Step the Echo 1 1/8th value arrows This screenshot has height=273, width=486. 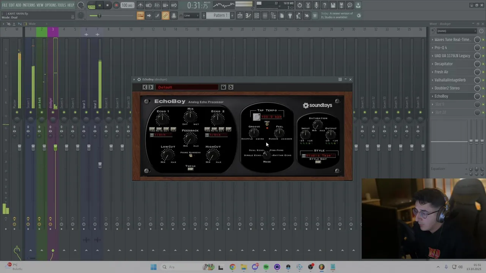coord(152,135)
